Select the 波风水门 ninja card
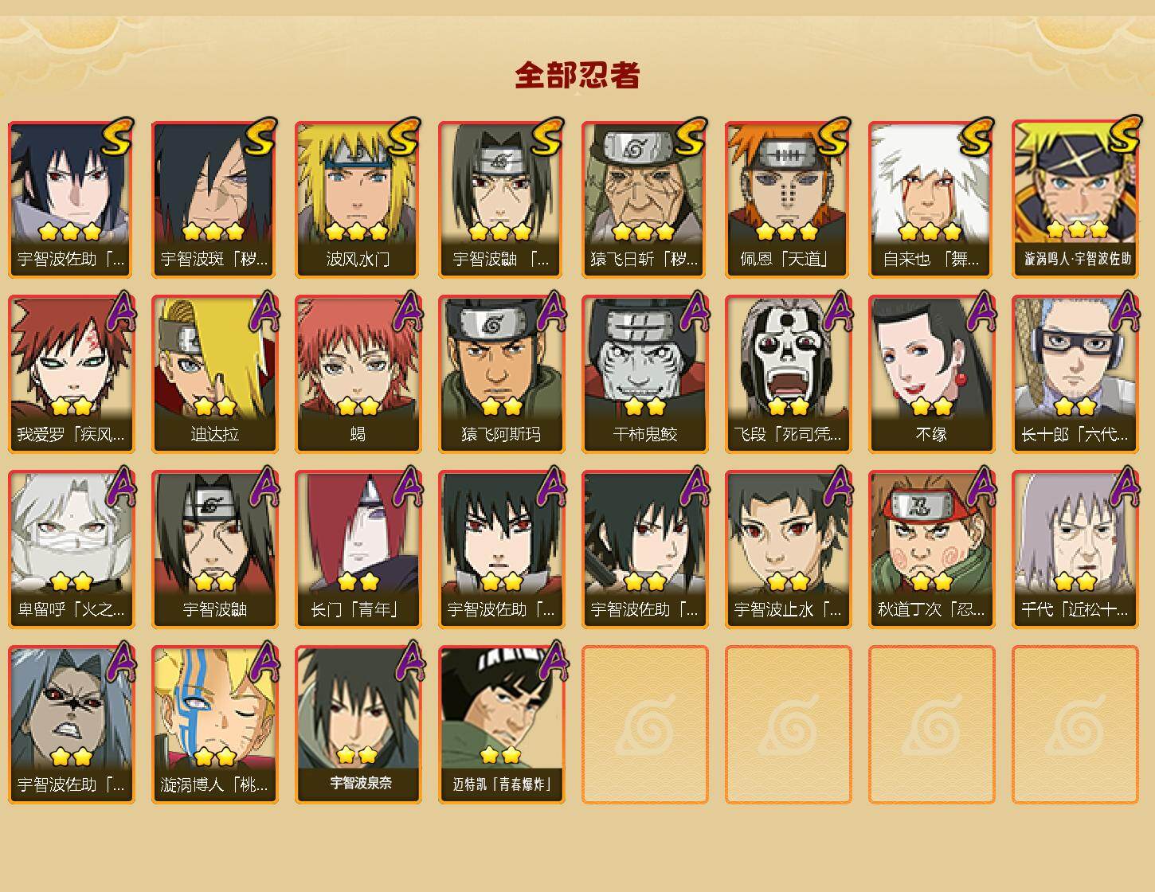The image size is (1155, 892). click(x=358, y=199)
